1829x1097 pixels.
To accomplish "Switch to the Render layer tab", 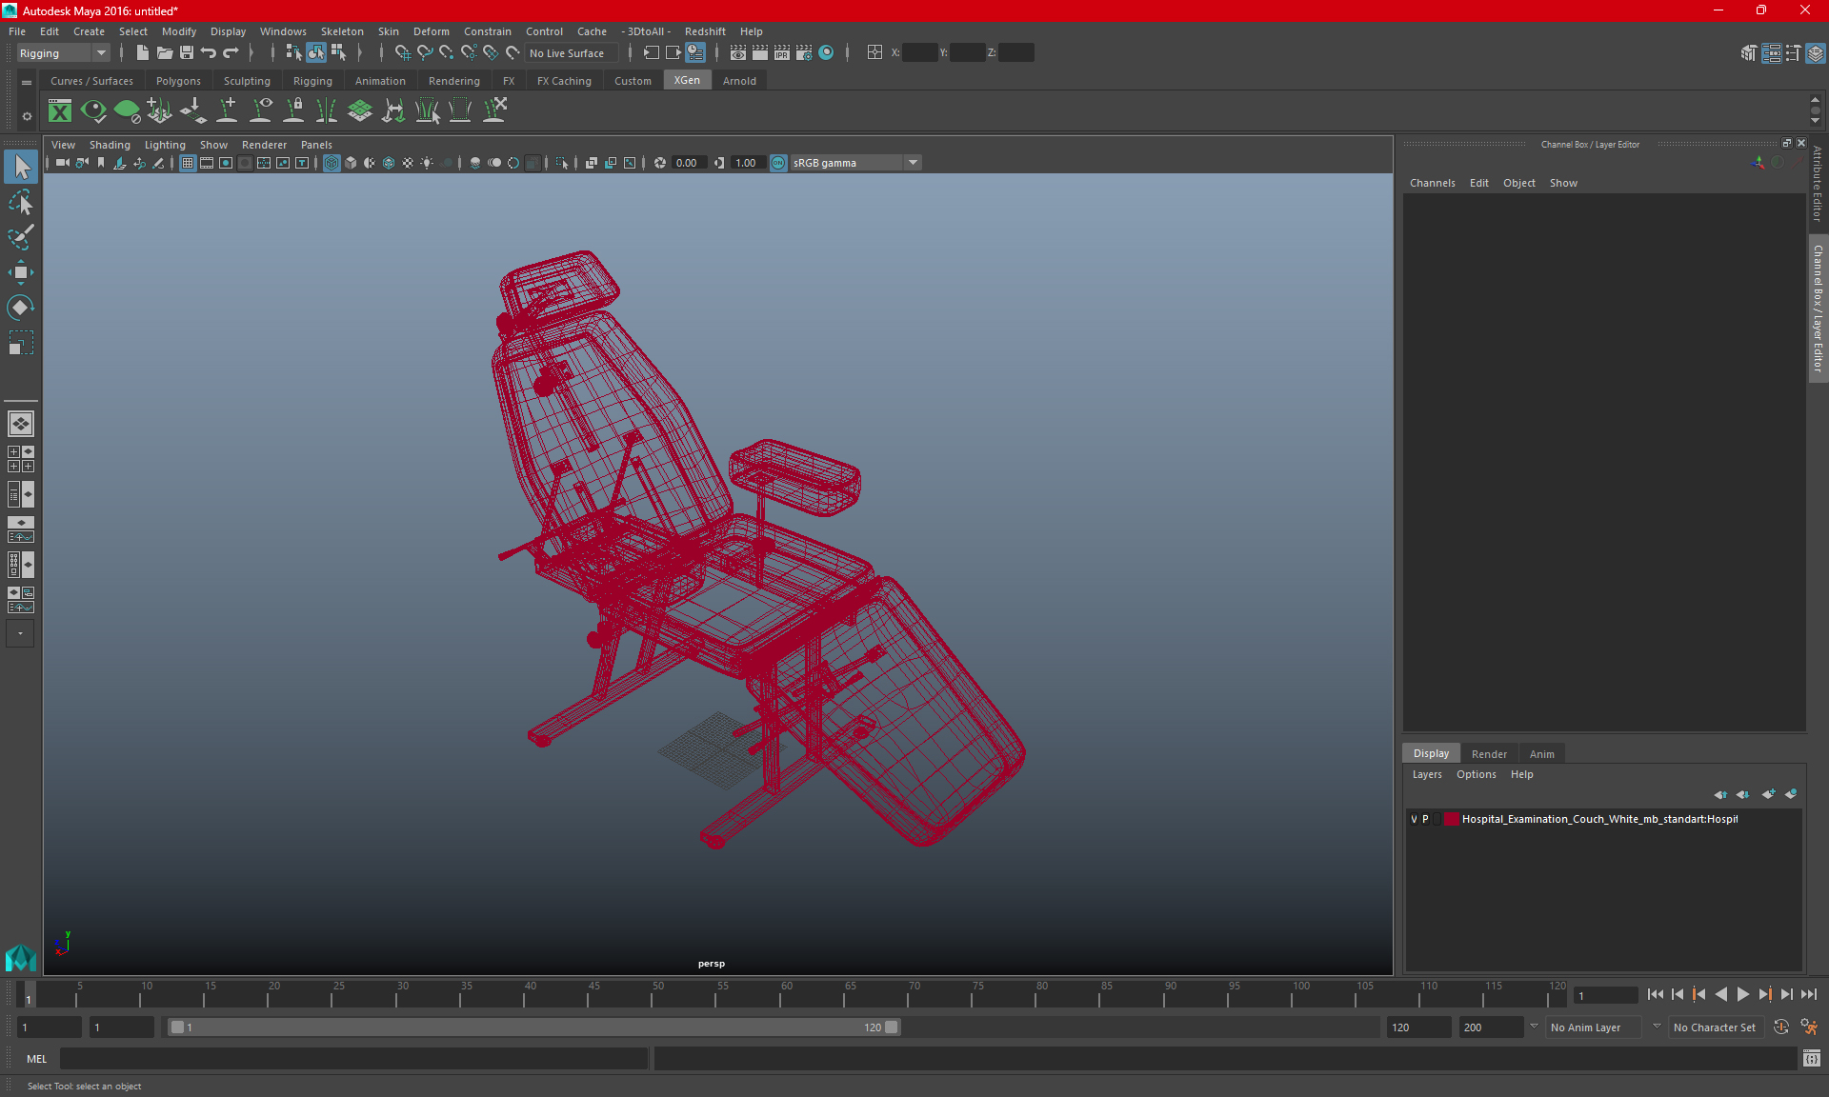I will point(1489,754).
